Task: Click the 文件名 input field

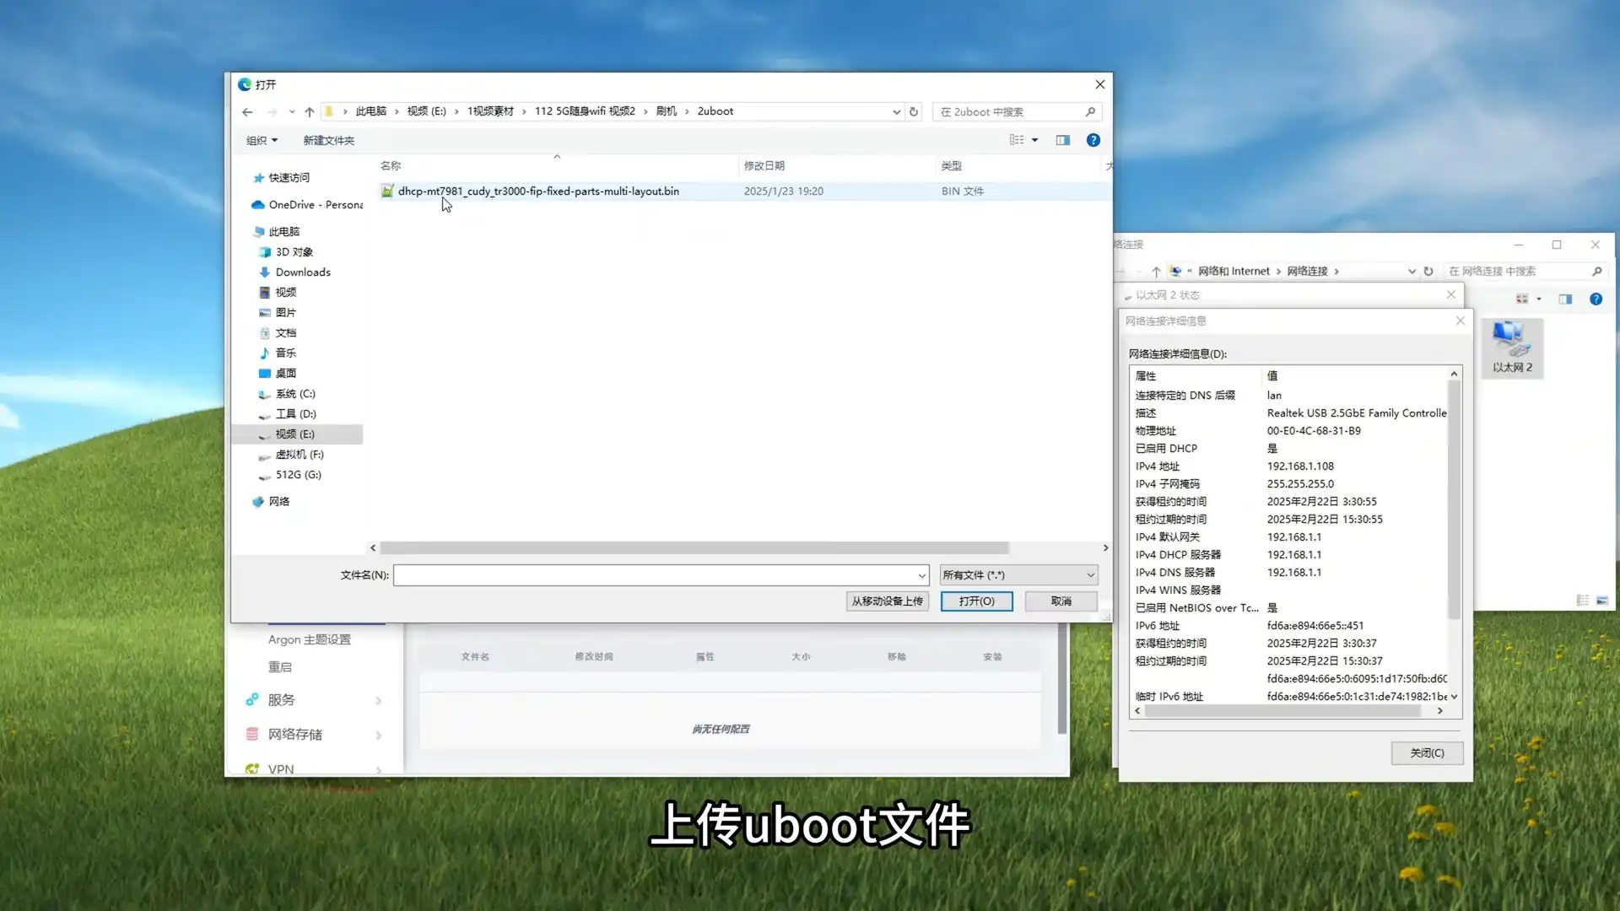Action: click(x=654, y=575)
